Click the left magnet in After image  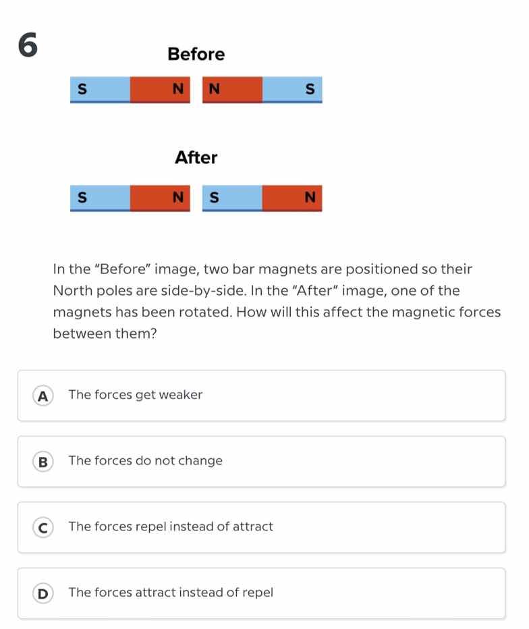click(x=130, y=198)
